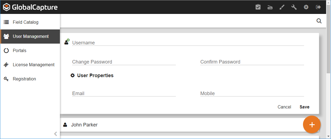Expand the John Parker user row
The image size is (331, 139).
point(180,125)
